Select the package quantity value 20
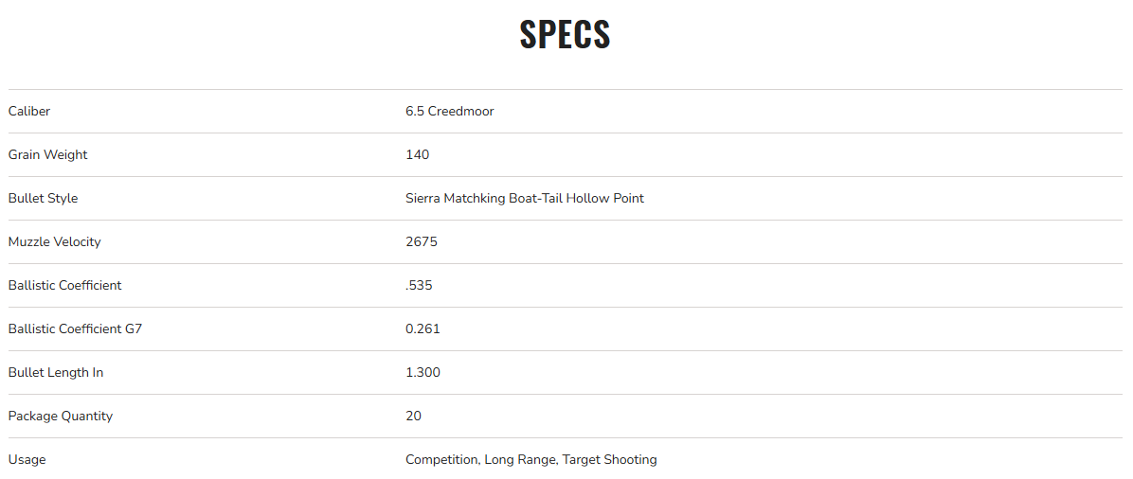 [x=413, y=417]
